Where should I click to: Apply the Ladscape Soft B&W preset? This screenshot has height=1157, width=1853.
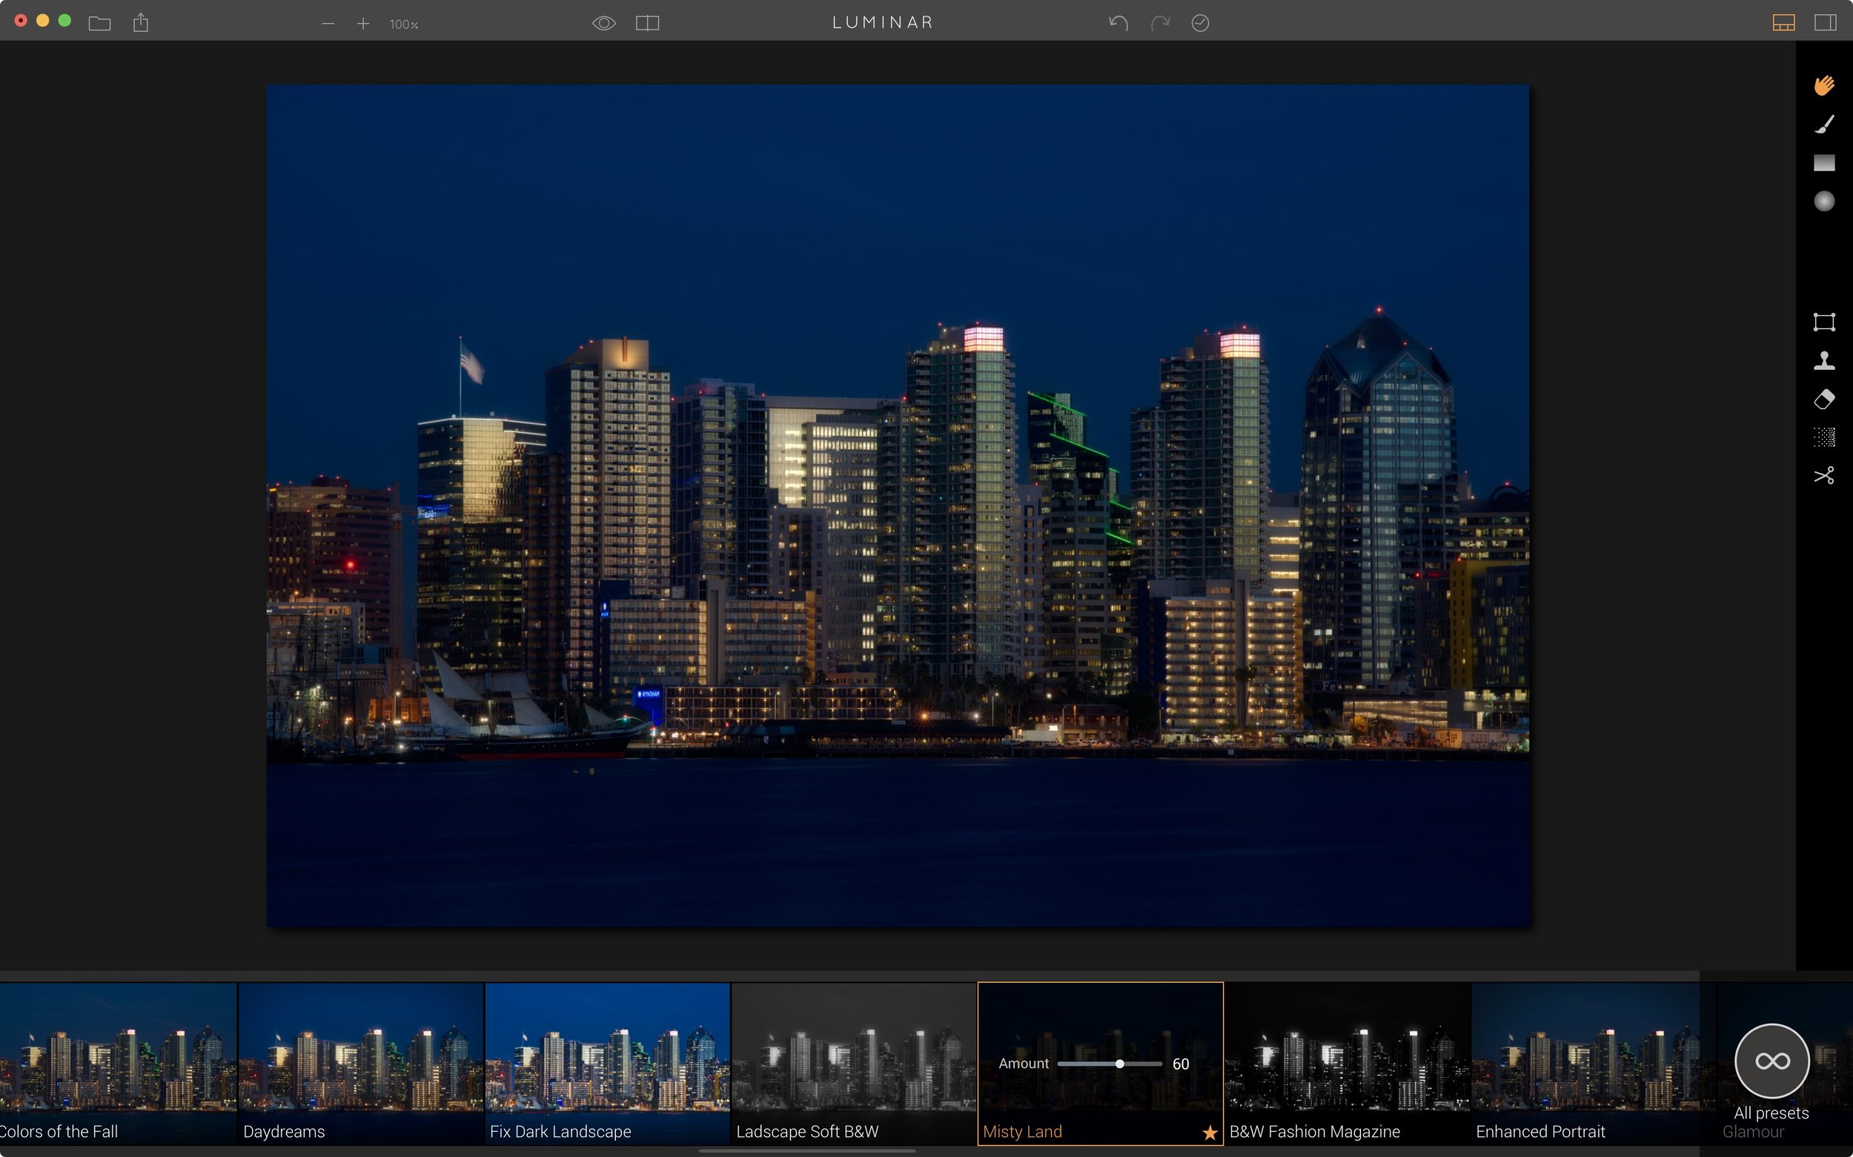pyautogui.click(x=854, y=1064)
